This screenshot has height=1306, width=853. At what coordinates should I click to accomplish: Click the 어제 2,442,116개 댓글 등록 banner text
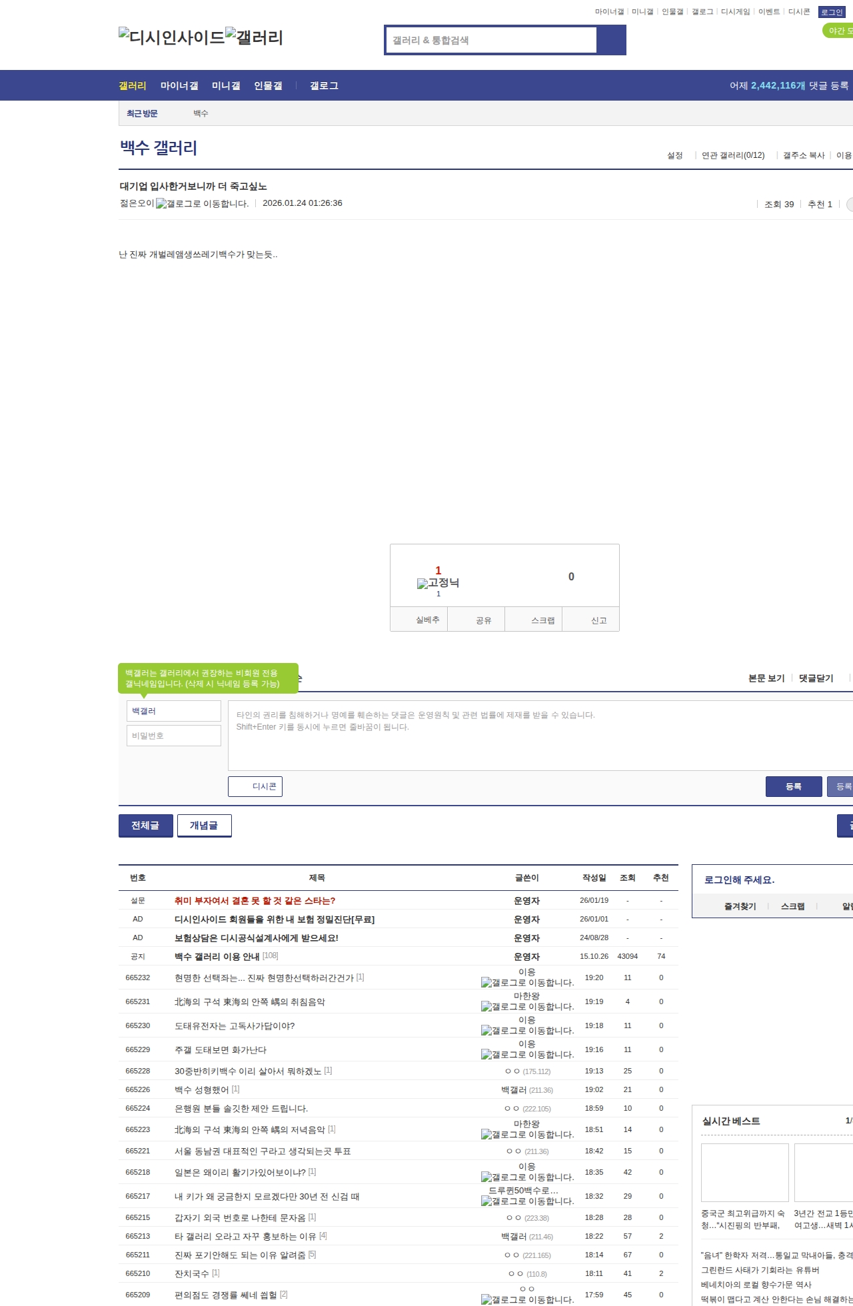click(790, 86)
